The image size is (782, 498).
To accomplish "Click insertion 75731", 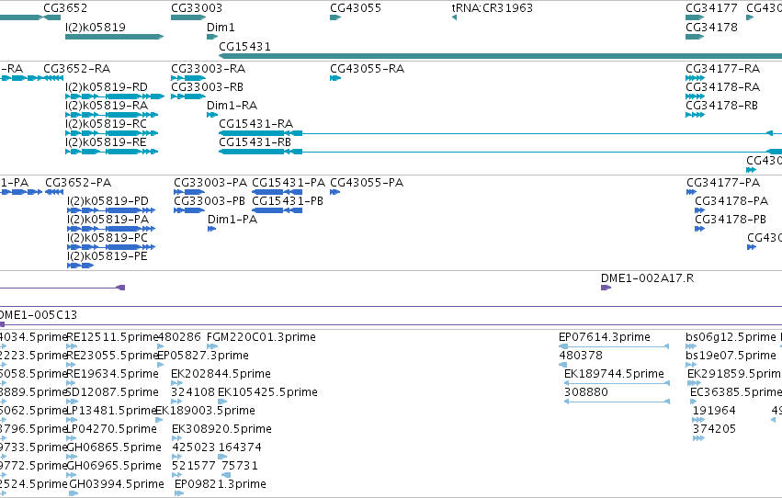I will (240, 466).
